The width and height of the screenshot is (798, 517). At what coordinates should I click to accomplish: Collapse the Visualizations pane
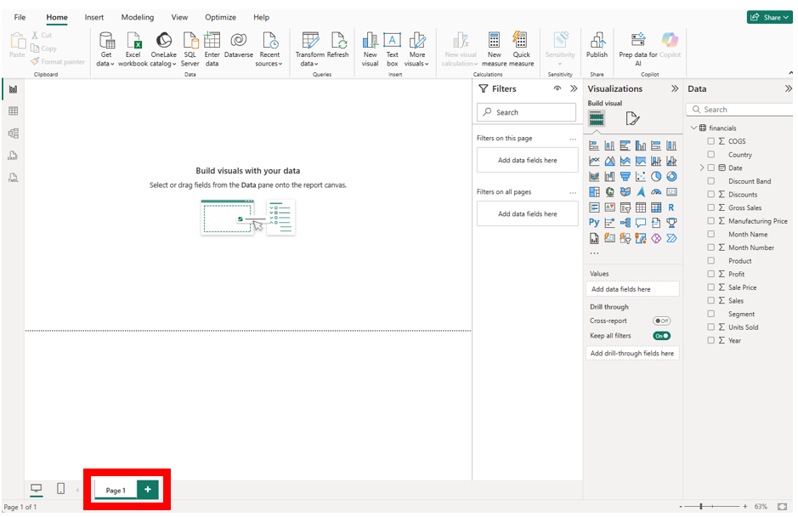(675, 88)
